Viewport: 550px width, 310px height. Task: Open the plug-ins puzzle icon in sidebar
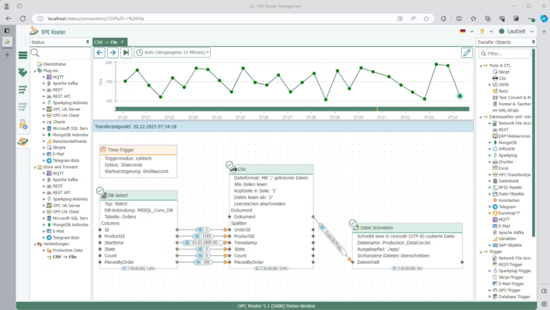tap(23, 72)
